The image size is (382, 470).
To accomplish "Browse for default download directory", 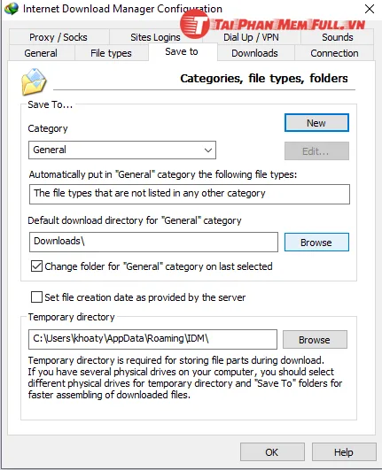I will coord(316,242).
